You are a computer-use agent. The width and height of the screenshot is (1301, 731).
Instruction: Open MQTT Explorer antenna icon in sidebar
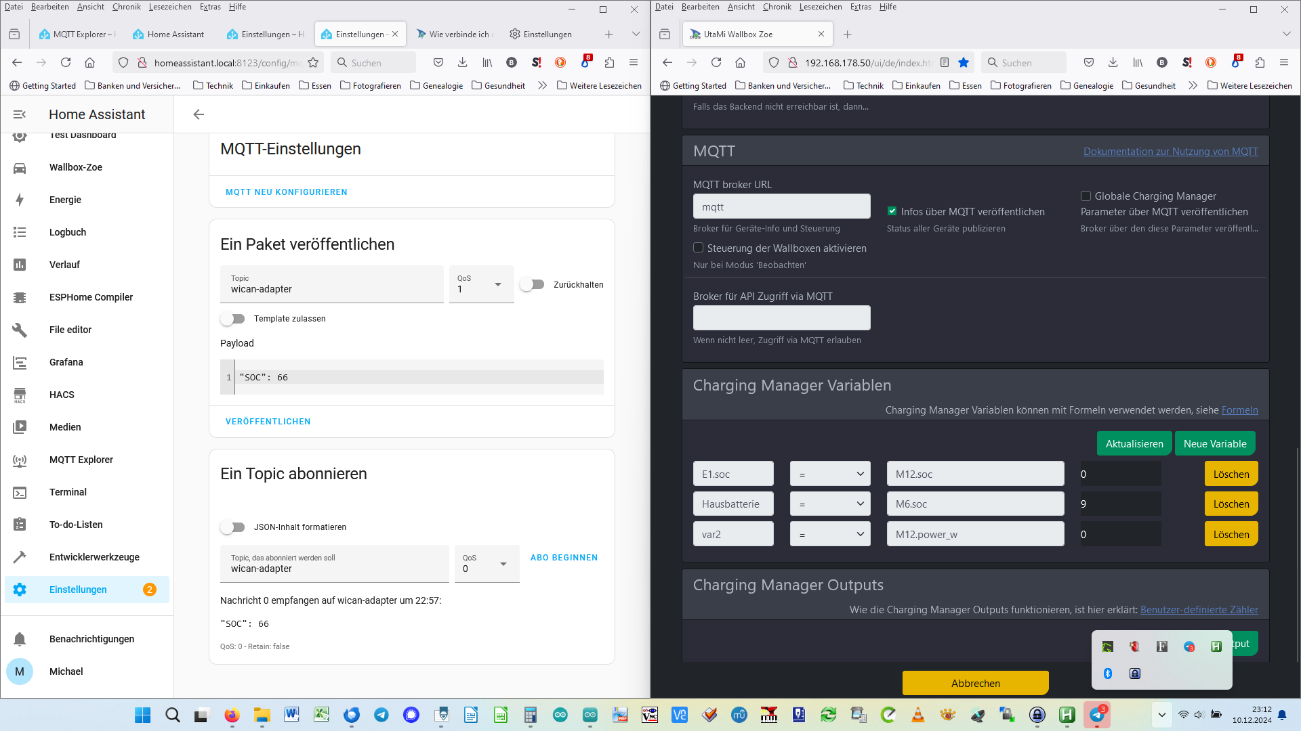(20, 460)
